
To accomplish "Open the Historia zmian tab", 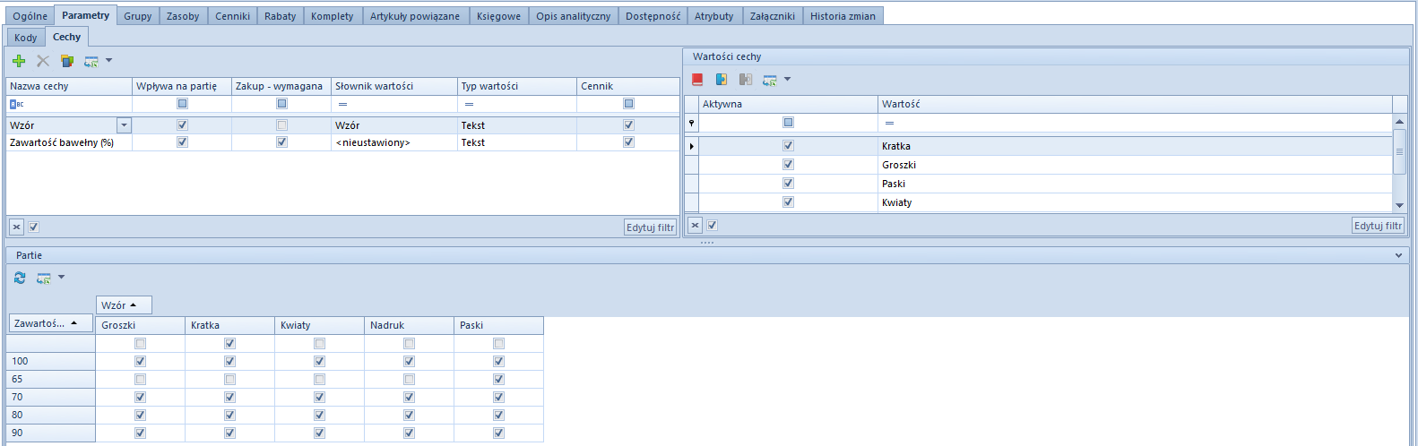I will click(843, 16).
